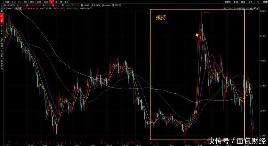
Task: Expand the 更多 periods menu
Action: click(66, 2)
